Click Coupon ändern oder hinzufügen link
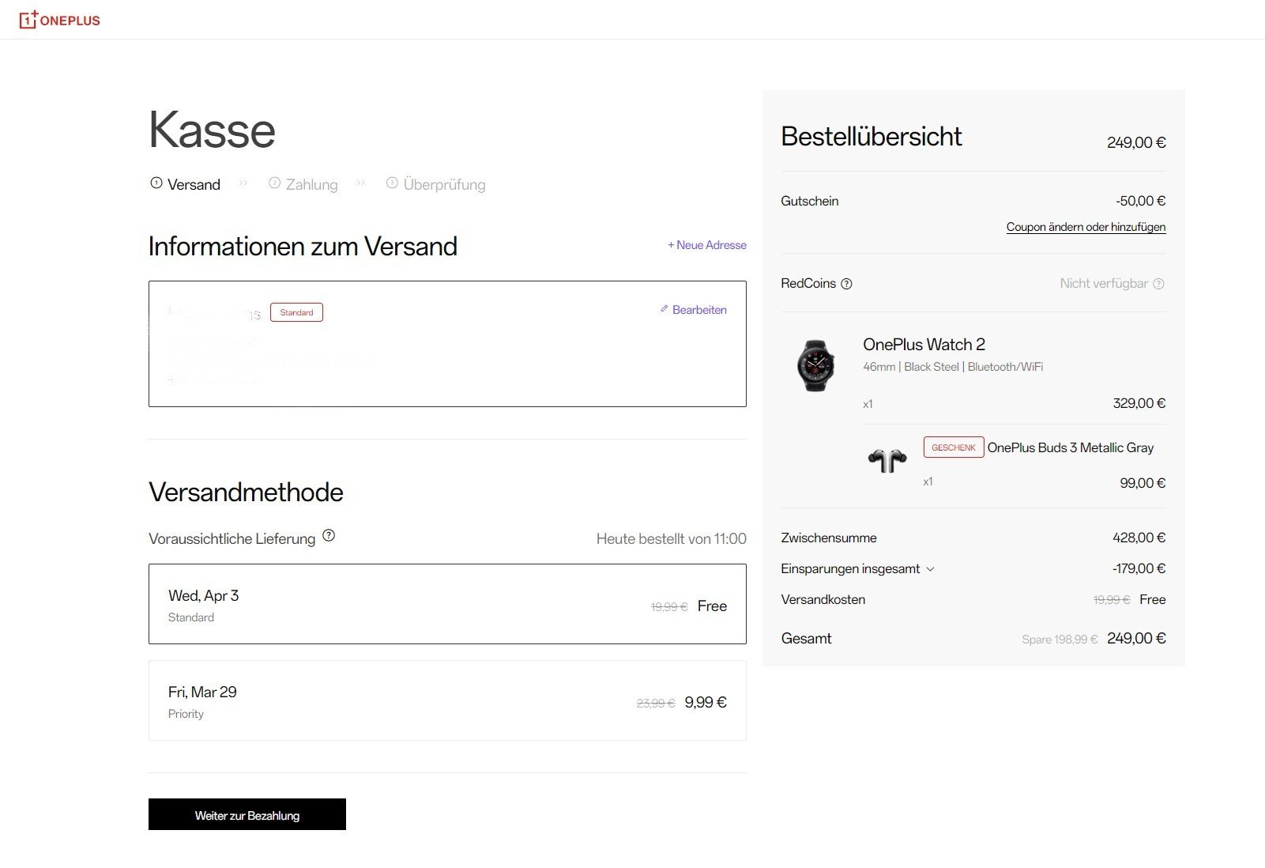The width and height of the screenshot is (1265, 868). point(1085,227)
